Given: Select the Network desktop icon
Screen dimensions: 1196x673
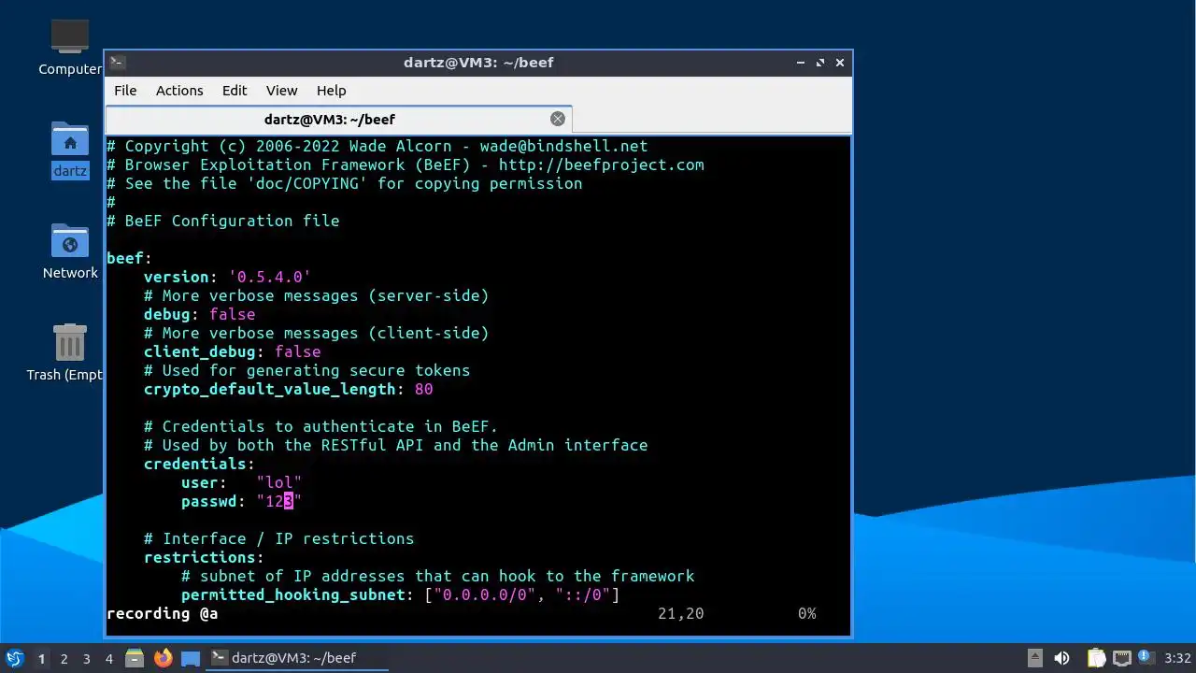Looking at the screenshot, I should (x=70, y=251).
